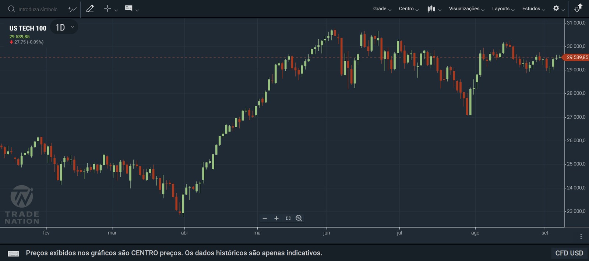Click the add comparison symbol chart icon
Viewport: 589px width, 261px height.
[72, 9]
